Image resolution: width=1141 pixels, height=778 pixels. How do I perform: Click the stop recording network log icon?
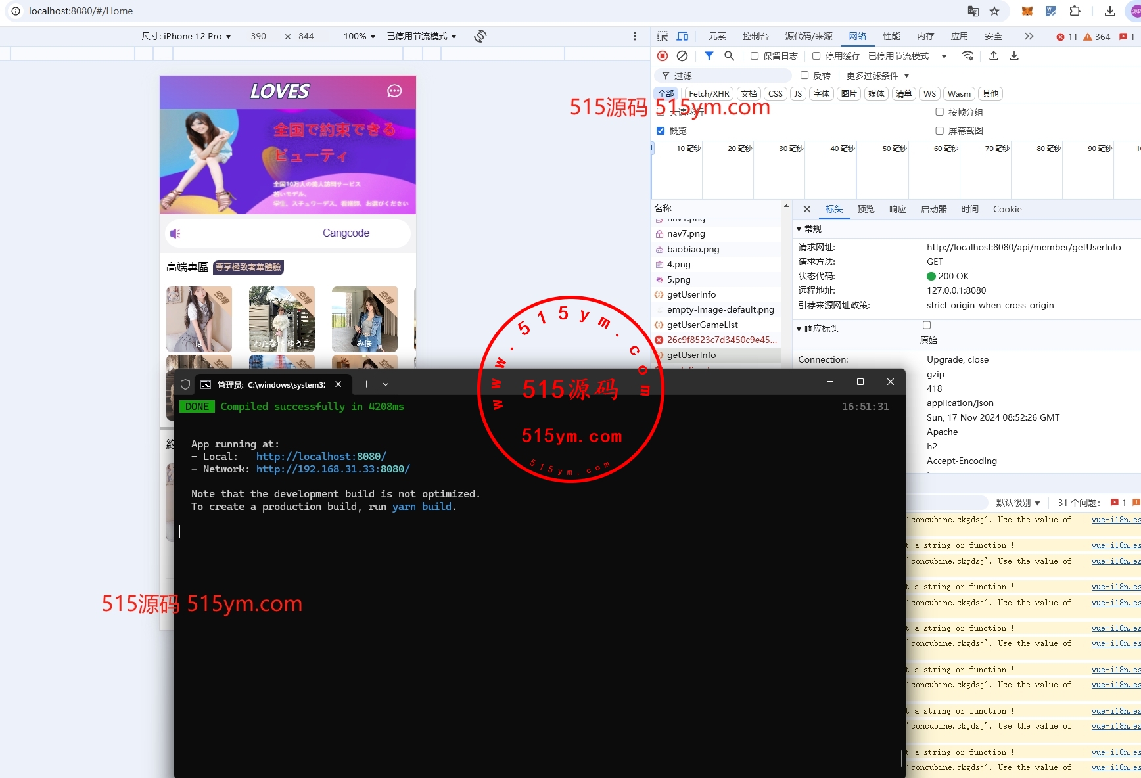pyautogui.click(x=663, y=56)
